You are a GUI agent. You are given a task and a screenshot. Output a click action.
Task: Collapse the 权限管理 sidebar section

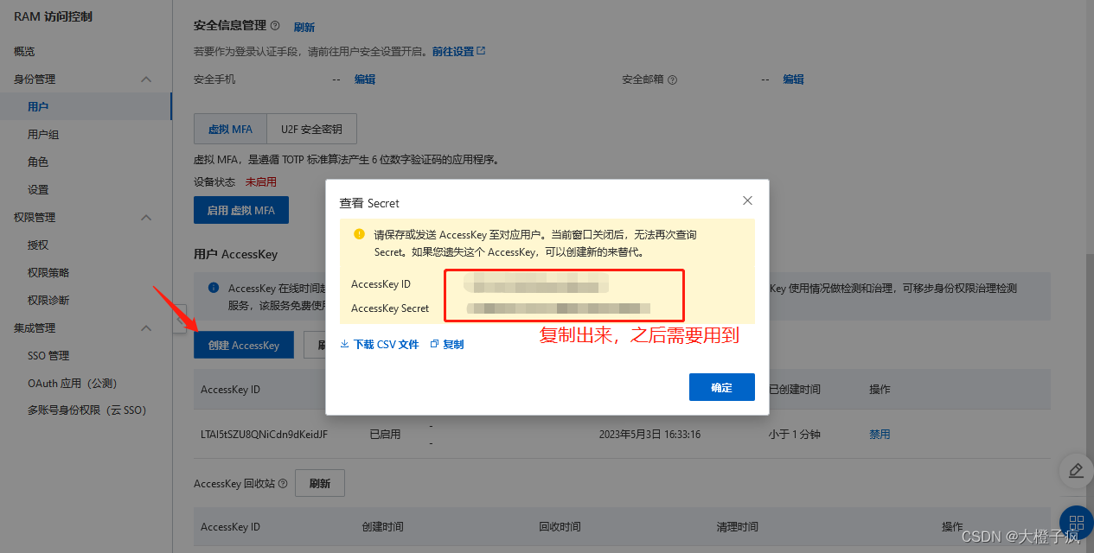coord(147,217)
